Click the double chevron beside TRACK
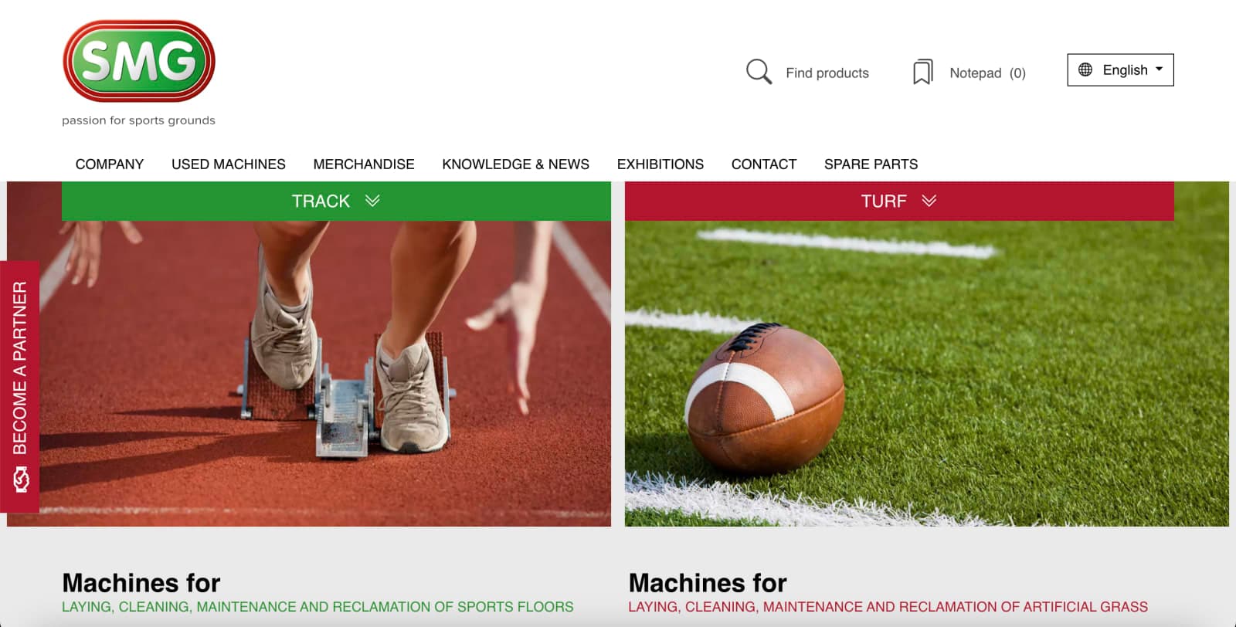This screenshot has width=1236, height=627. pyautogui.click(x=372, y=201)
